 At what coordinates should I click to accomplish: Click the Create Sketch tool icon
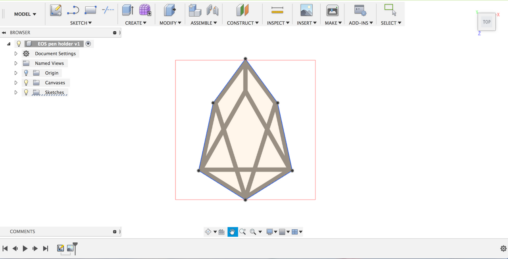click(56, 10)
